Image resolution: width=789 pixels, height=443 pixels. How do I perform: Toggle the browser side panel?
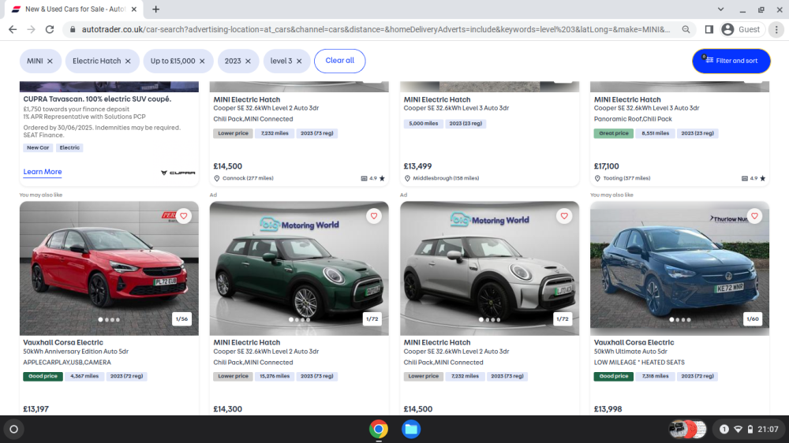pyautogui.click(x=709, y=30)
